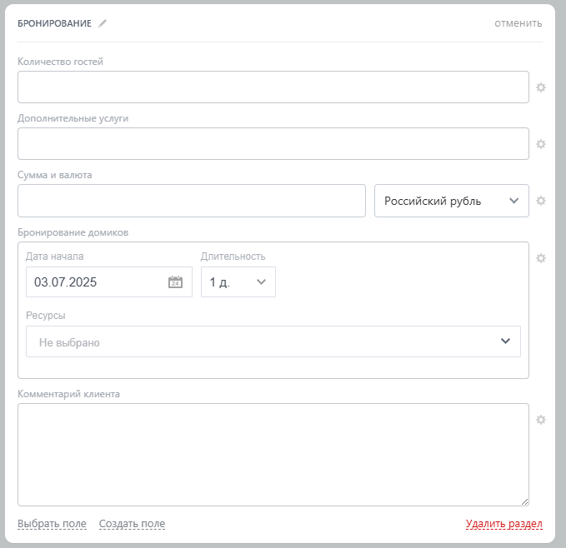The height and width of the screenshot is (548, 566).
Task: Open settings gear for Сумма и валюта
Action: pos(541,201)
